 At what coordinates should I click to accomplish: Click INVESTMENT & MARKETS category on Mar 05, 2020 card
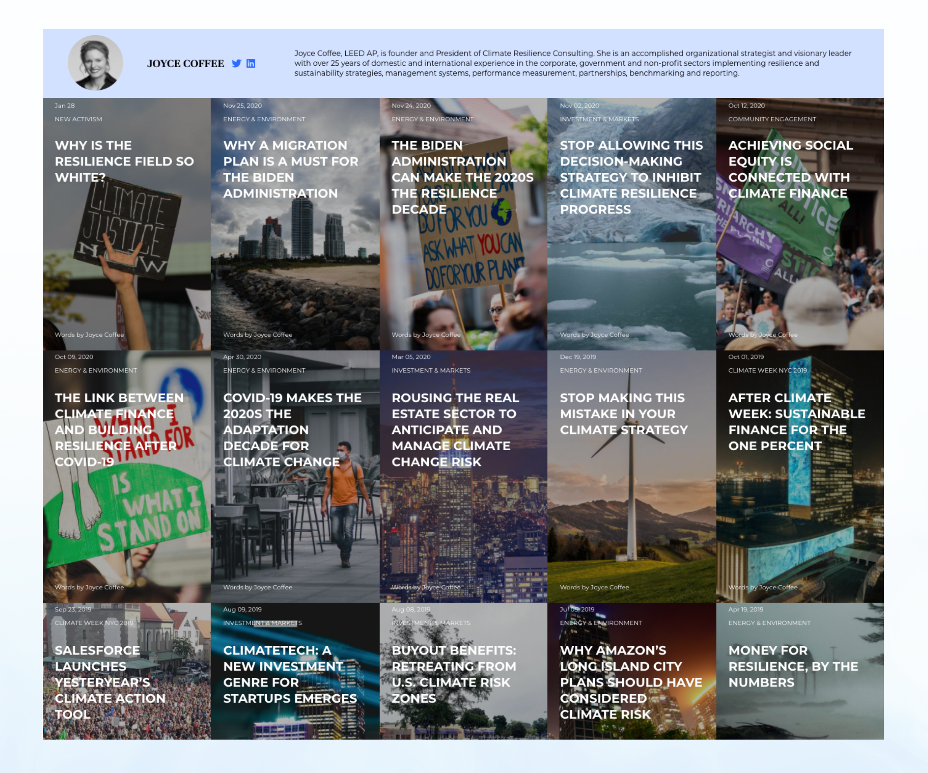431,371
